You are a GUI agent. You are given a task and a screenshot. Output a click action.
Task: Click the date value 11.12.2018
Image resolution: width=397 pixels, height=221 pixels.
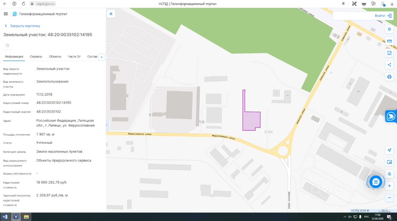coord(44,94)
